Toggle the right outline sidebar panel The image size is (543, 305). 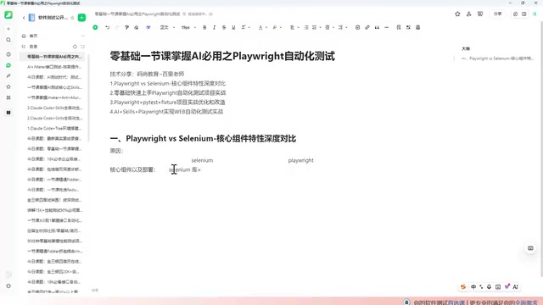[524, 14]
